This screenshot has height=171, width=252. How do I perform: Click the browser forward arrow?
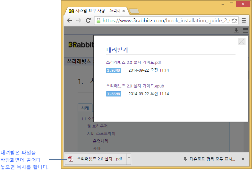click(79, 21)
